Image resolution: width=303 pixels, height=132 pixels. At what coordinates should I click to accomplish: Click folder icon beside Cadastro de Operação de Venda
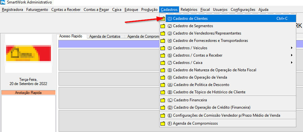click(x=163, y=77)
